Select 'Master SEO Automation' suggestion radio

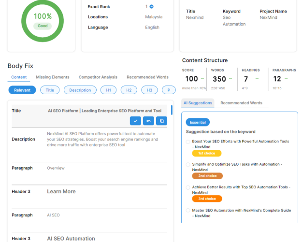click(x=188, y=210)
